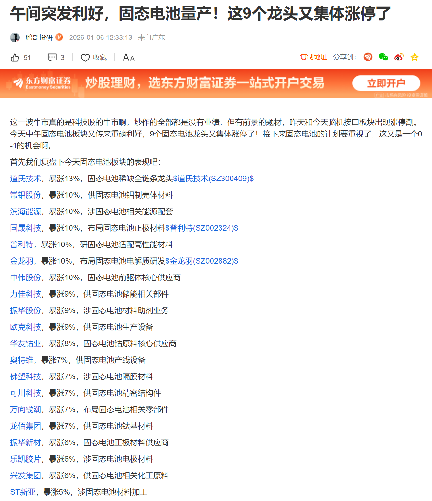Screen dimensions: 432x501
Task: Click the 来自广东 location text
Action: tap(152, 38)
